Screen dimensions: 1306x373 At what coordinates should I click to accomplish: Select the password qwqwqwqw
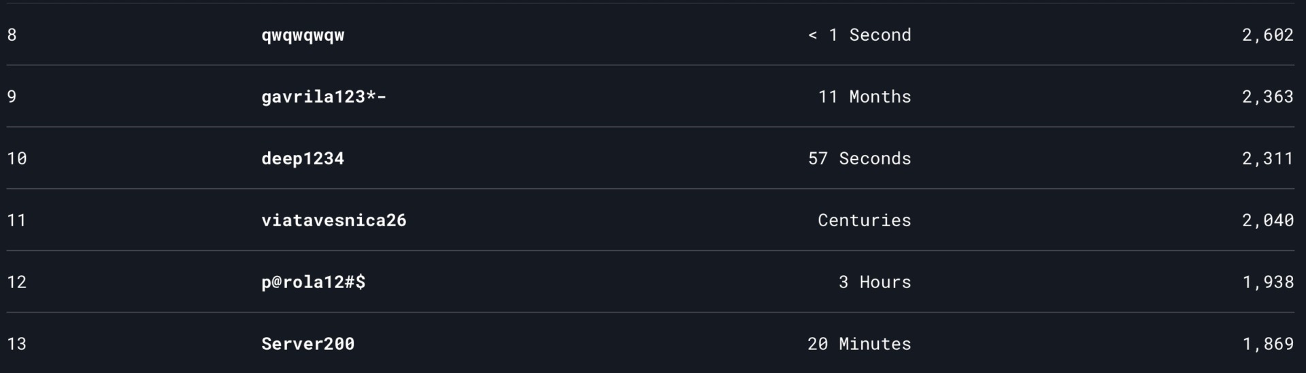coord(303,36)
